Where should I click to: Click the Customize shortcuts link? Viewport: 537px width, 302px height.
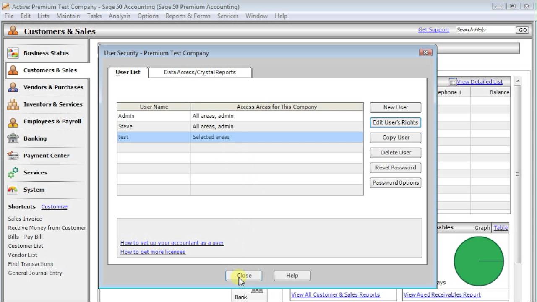54,207
